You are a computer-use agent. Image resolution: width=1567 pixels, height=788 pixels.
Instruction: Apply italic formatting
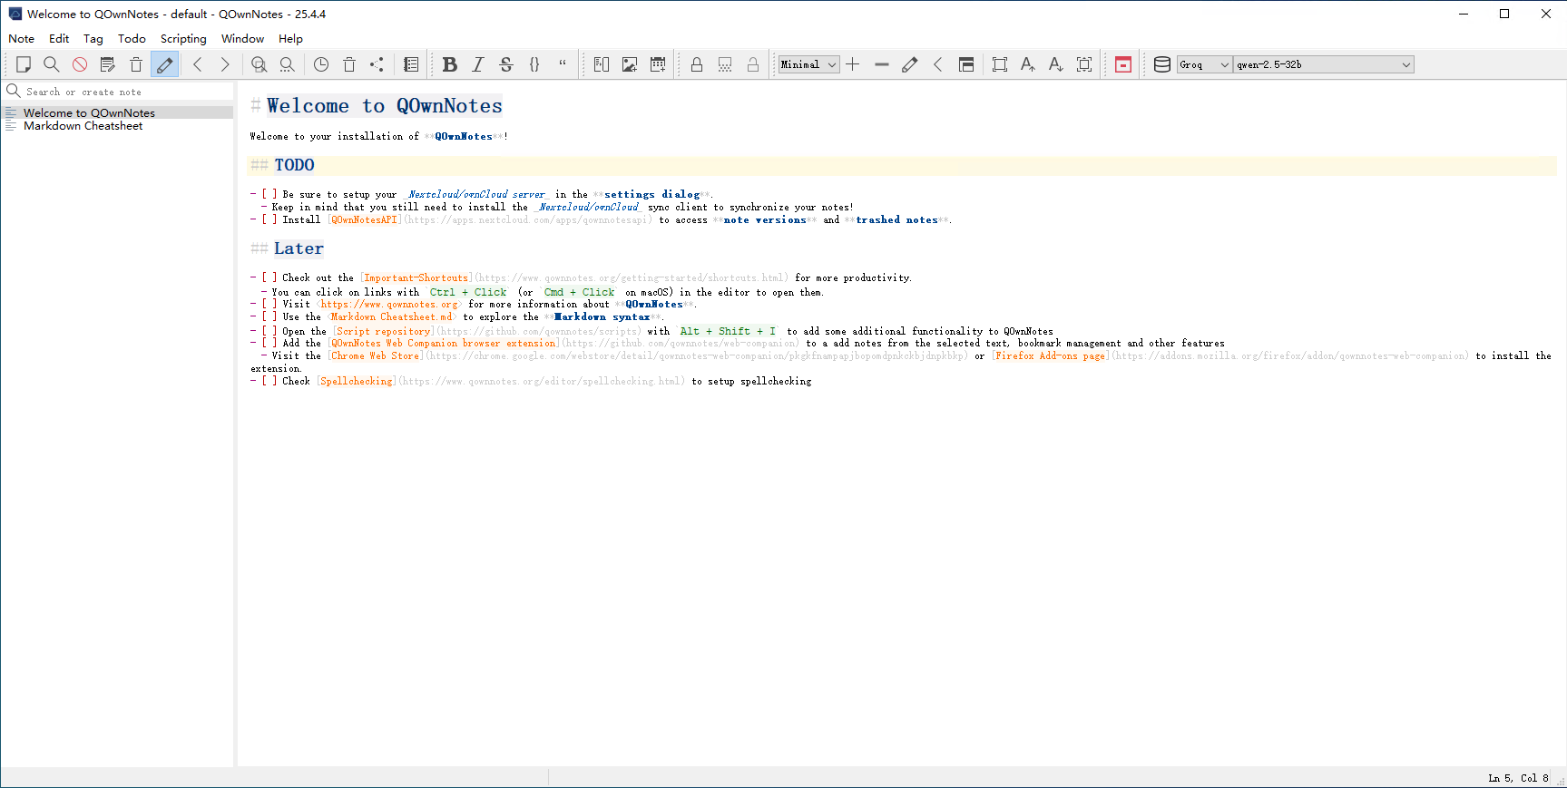click(x=478, y=64)
